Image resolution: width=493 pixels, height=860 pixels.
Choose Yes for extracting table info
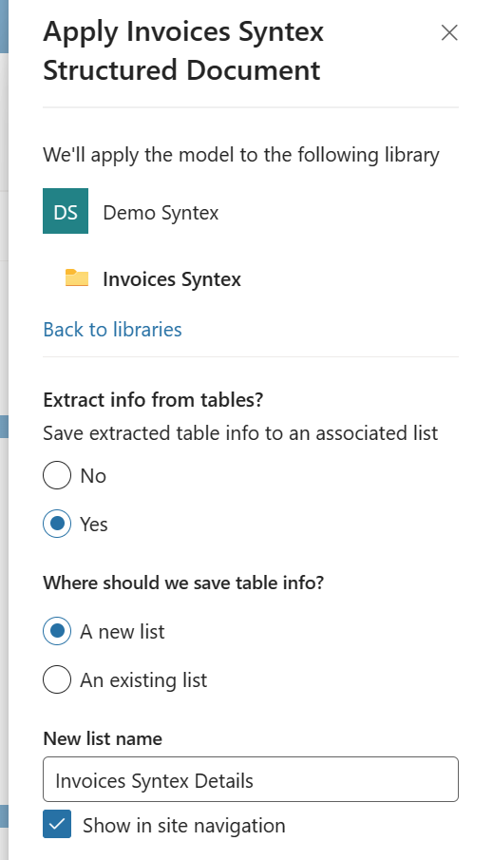coord(57,524)
